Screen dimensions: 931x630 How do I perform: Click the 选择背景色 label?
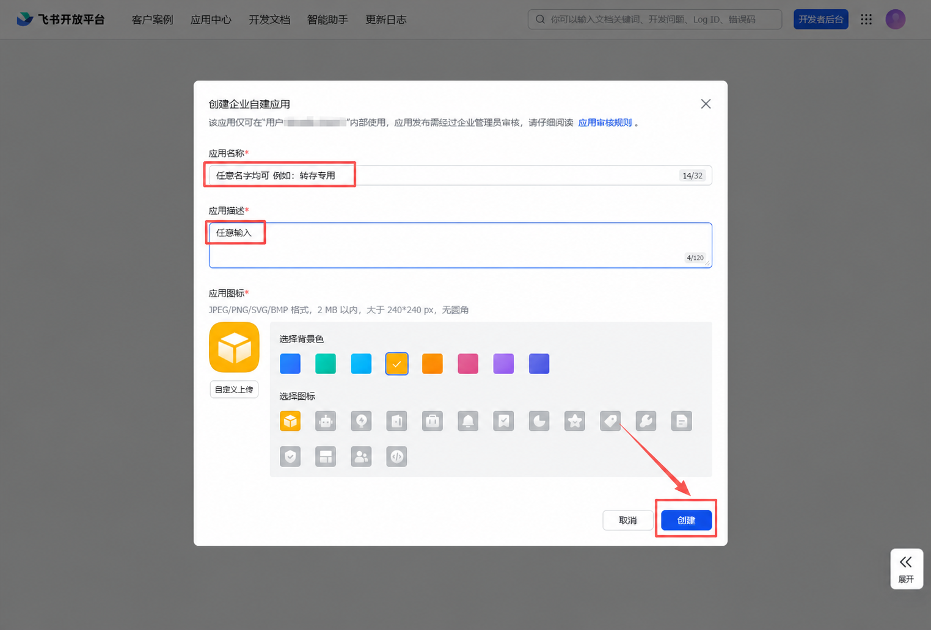[302, 339]
